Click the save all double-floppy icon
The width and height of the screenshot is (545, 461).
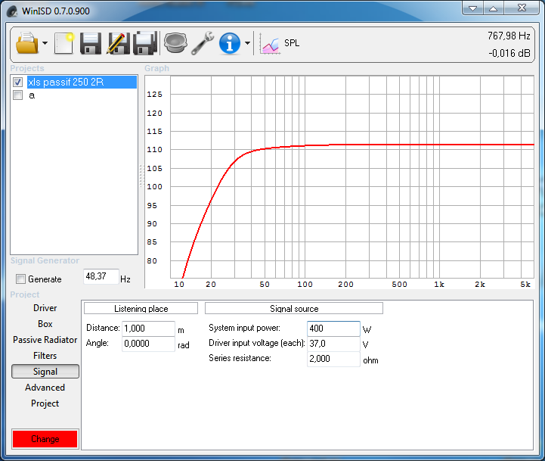coord(145,43)
